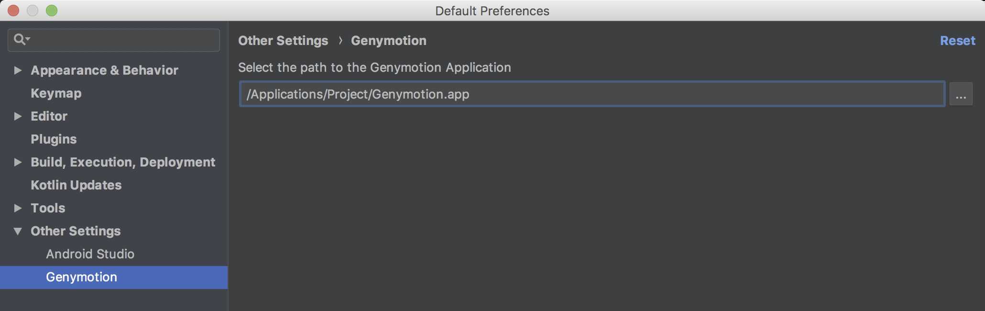Open Kotlin Updates settings
The width and height of the screenshot is (985, 311).
tap(76, 185)
